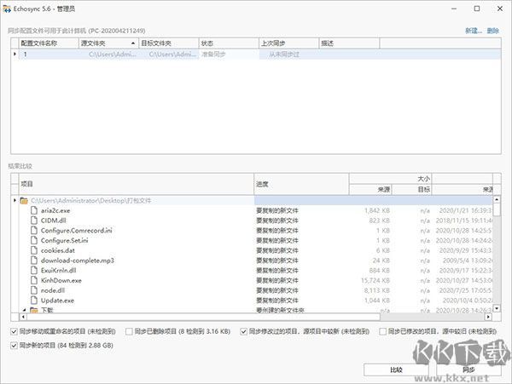
Task: Click the KinhDown.exe file icon
Action: tap(34, 280)
